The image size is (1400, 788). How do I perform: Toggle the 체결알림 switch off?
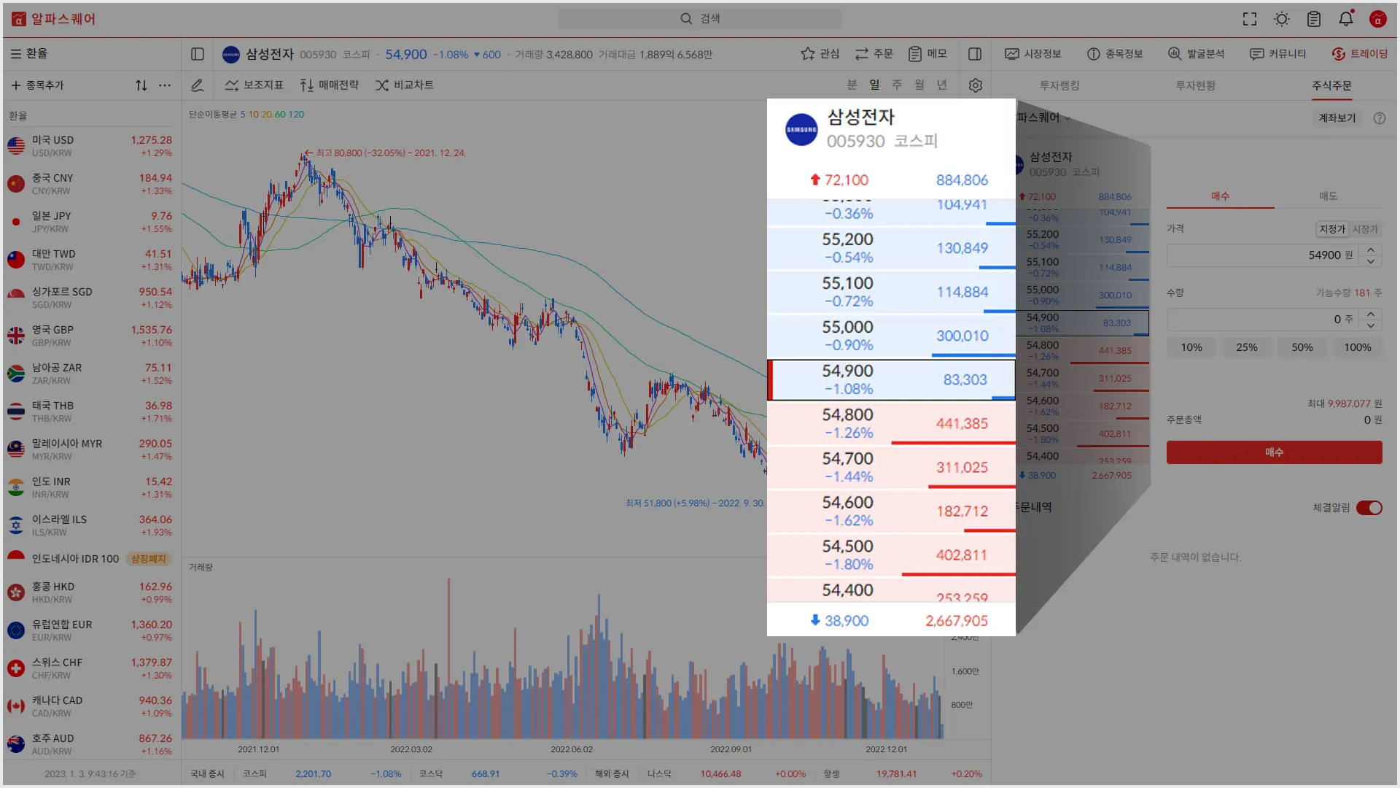pos(1369,508)
